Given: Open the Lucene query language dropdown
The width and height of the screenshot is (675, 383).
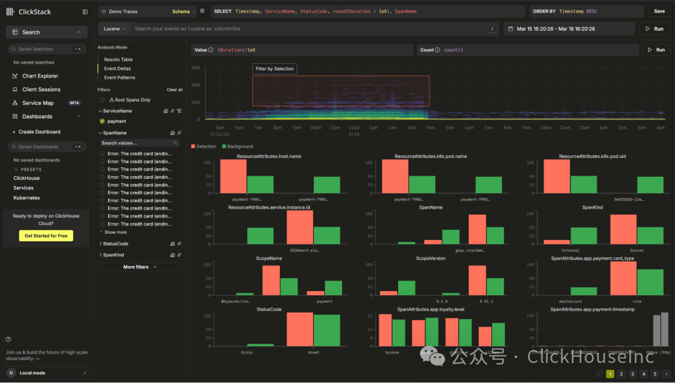Looking at the screenshot, I should click(114, 29).
